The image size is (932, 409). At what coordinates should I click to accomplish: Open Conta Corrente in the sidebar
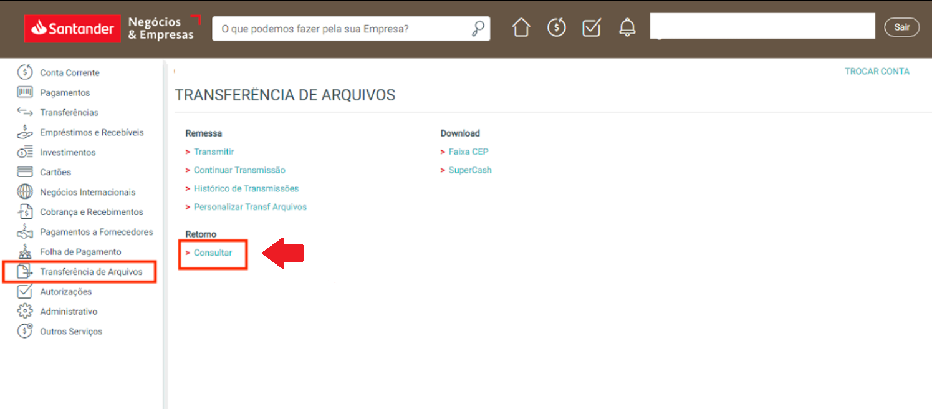[x=69, y=73]
